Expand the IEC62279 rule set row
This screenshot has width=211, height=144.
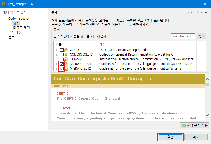(57, 59)
